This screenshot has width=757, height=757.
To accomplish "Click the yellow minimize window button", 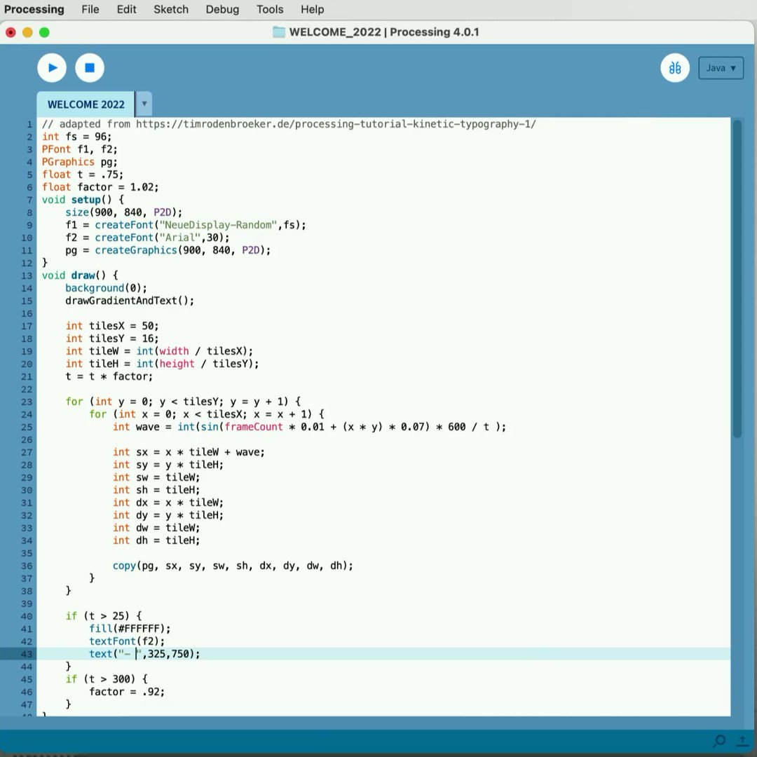I will [27, 32].
